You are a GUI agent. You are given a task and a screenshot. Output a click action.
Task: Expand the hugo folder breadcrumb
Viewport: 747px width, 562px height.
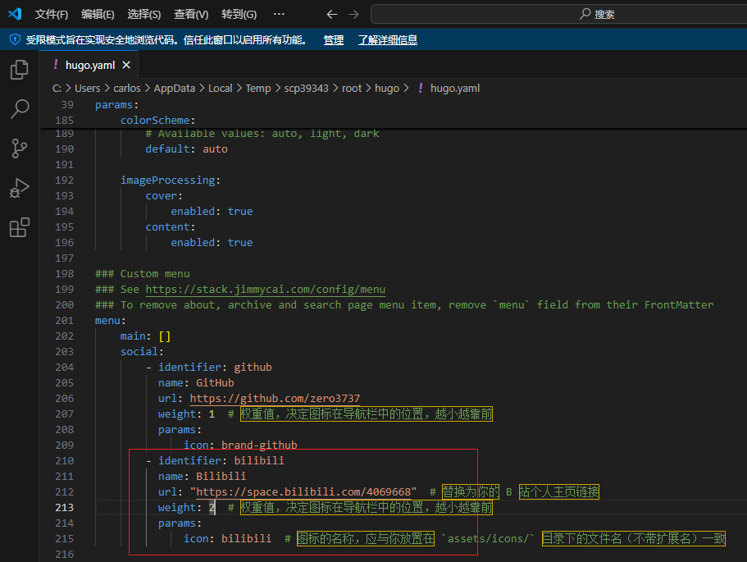387,88
